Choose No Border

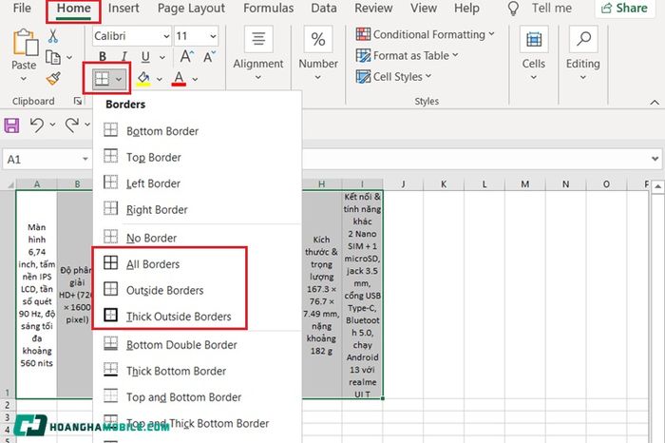[198, 238]
